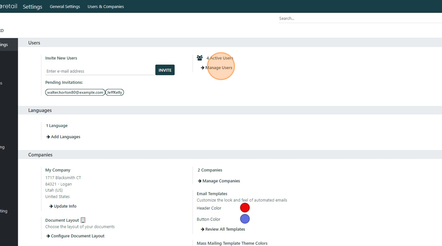Click the '84321 - Logan' text
Screen dimensions: 442x246
tap(58, 184)
